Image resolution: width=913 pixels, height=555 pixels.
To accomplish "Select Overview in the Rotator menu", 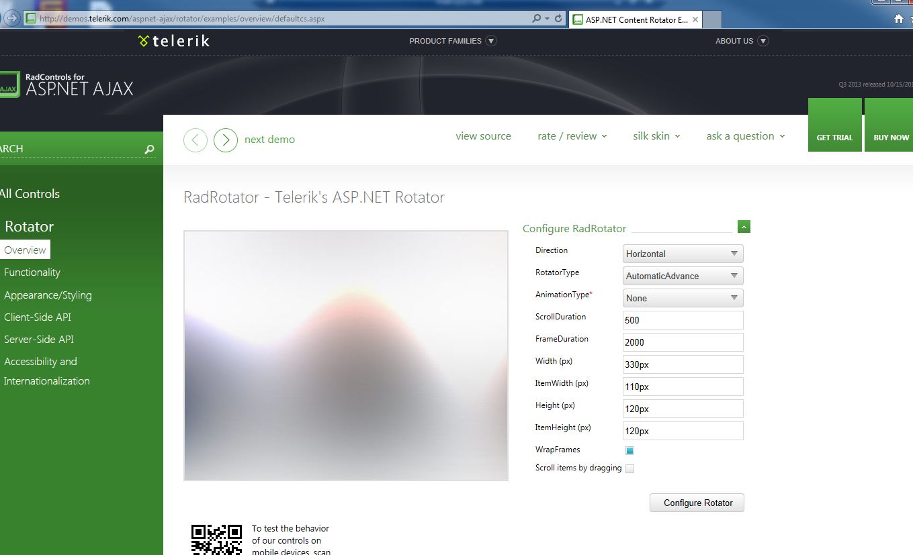I will [x=25, y=250].
